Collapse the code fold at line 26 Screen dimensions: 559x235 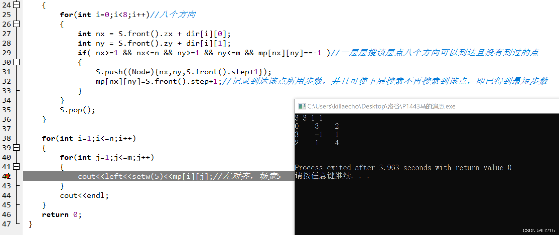16,24
